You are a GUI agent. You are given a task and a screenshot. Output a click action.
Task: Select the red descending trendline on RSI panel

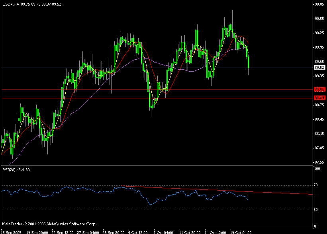point(179,189)
